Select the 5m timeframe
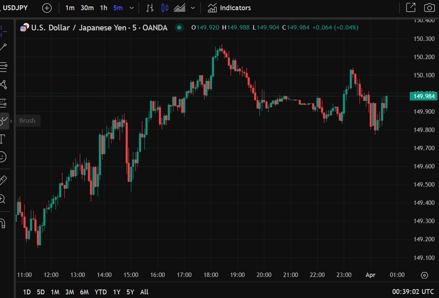This screenshot has height=298, width=439. (118, 8)
